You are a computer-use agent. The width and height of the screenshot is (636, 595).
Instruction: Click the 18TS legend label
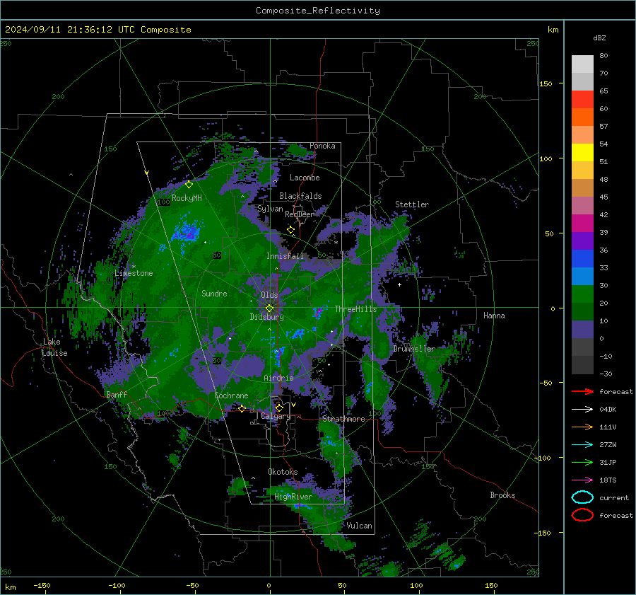pos(608,480)
